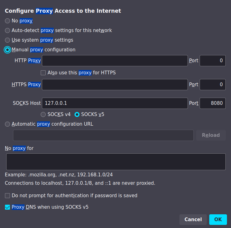Click the HTTPS Proxy port field

(212, 85)
